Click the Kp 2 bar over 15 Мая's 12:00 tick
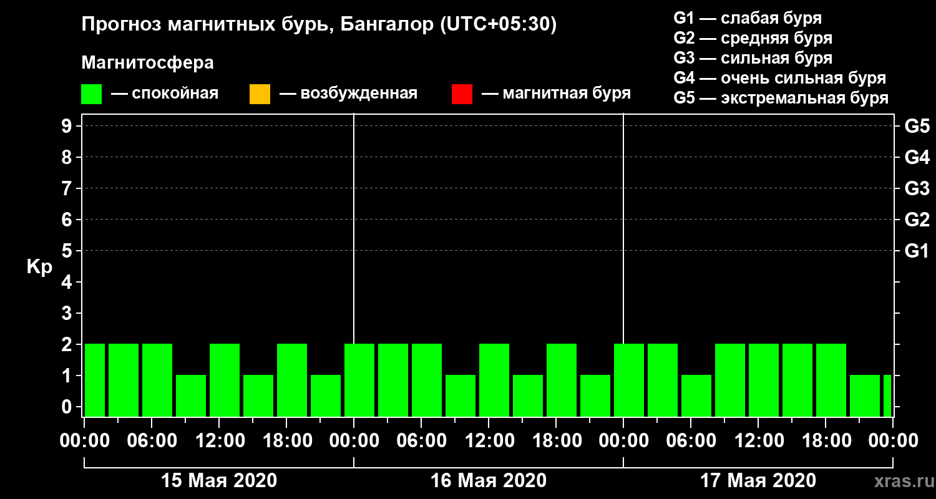Screen dimensions: 936x499 (225, 380)
